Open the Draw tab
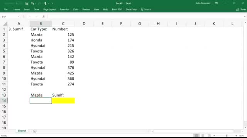This screenshot has height=138, width=247. tap(36, 10)
